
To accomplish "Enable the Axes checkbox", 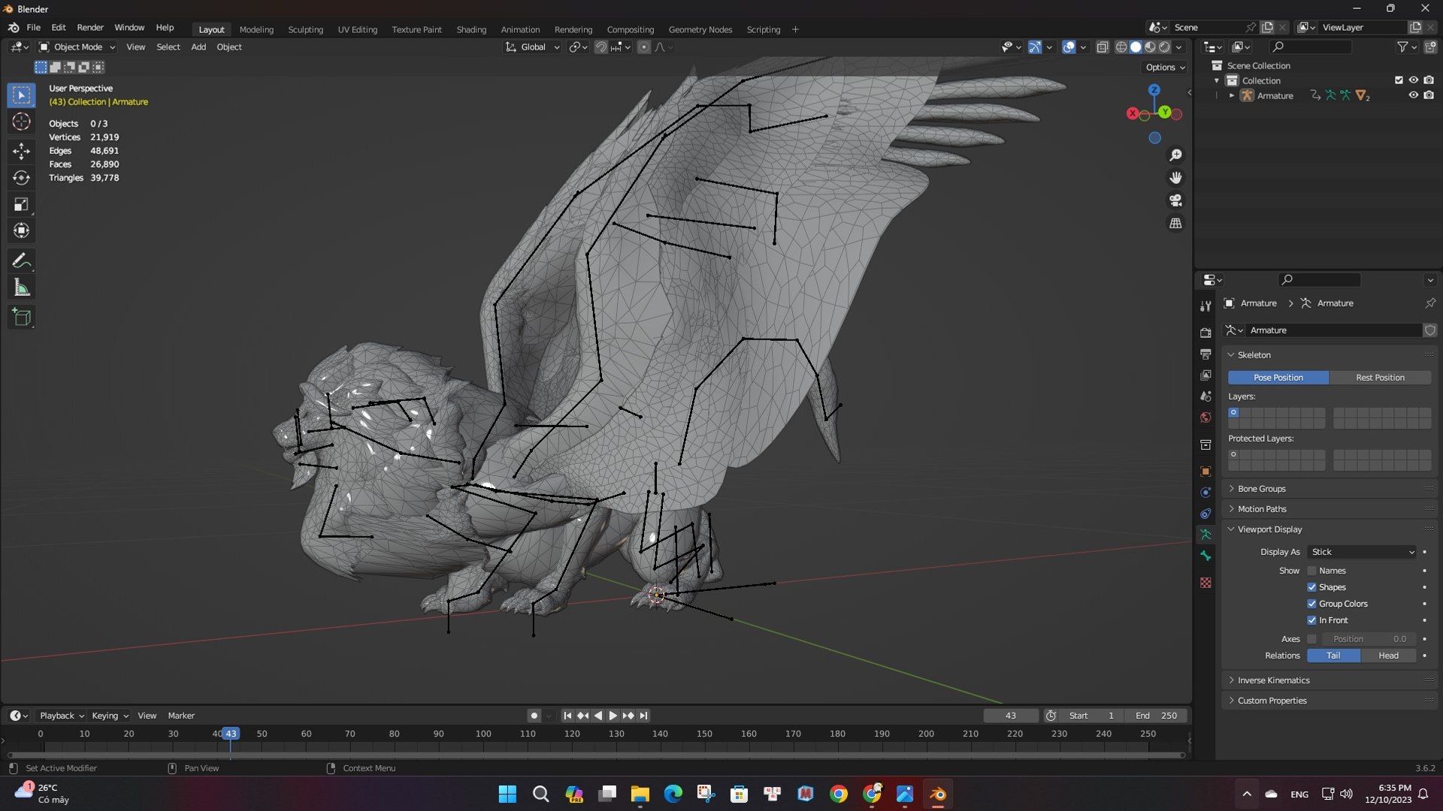I will pyautogui.click(x=1311, y=639).
